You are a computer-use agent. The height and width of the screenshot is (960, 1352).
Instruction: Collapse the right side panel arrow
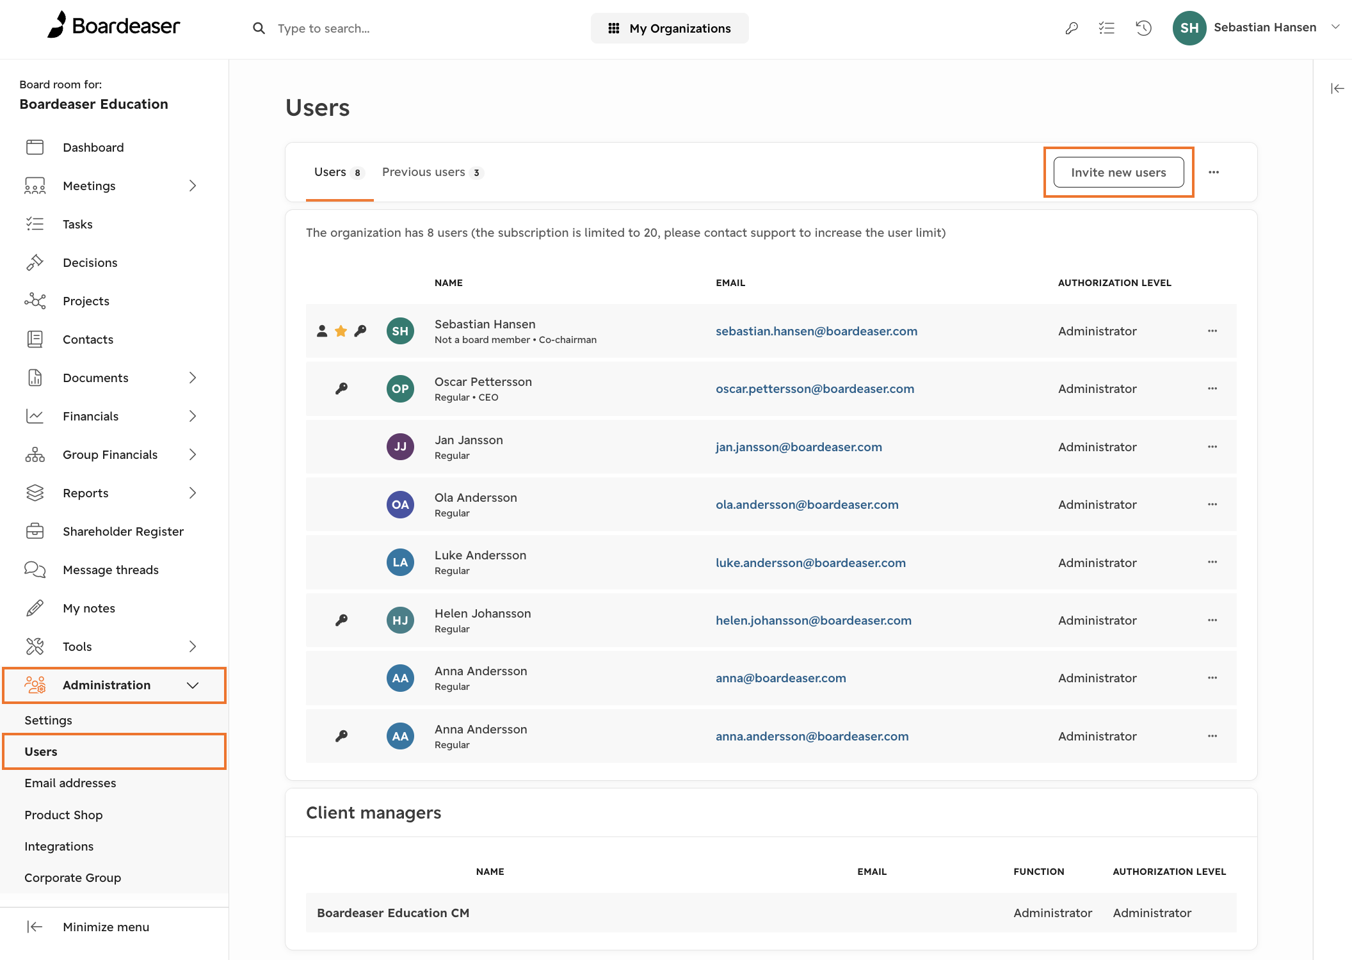pos(1337,88)
